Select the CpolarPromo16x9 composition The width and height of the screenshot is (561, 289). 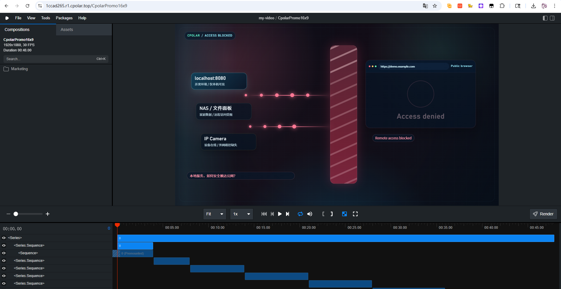pyautogui.click(x=18, y=40)
